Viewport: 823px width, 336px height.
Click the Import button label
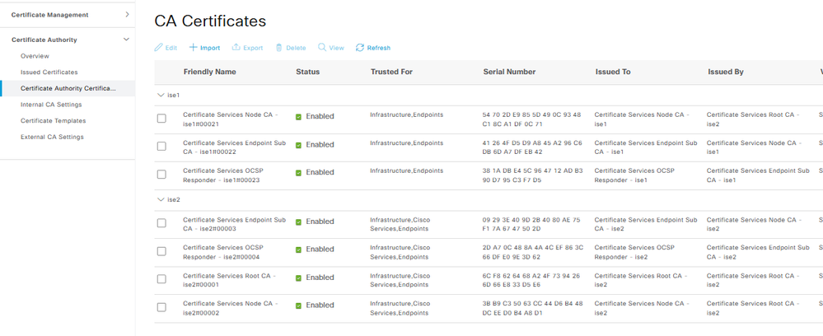(210, 48)
